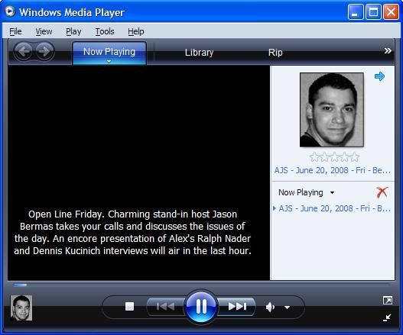Clear the playlist with the red X
This screenshot has width=403, height=335.
click(x=382, y=192)
